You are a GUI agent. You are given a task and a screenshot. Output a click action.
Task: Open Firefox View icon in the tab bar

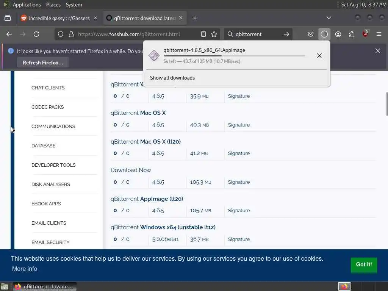8,18
